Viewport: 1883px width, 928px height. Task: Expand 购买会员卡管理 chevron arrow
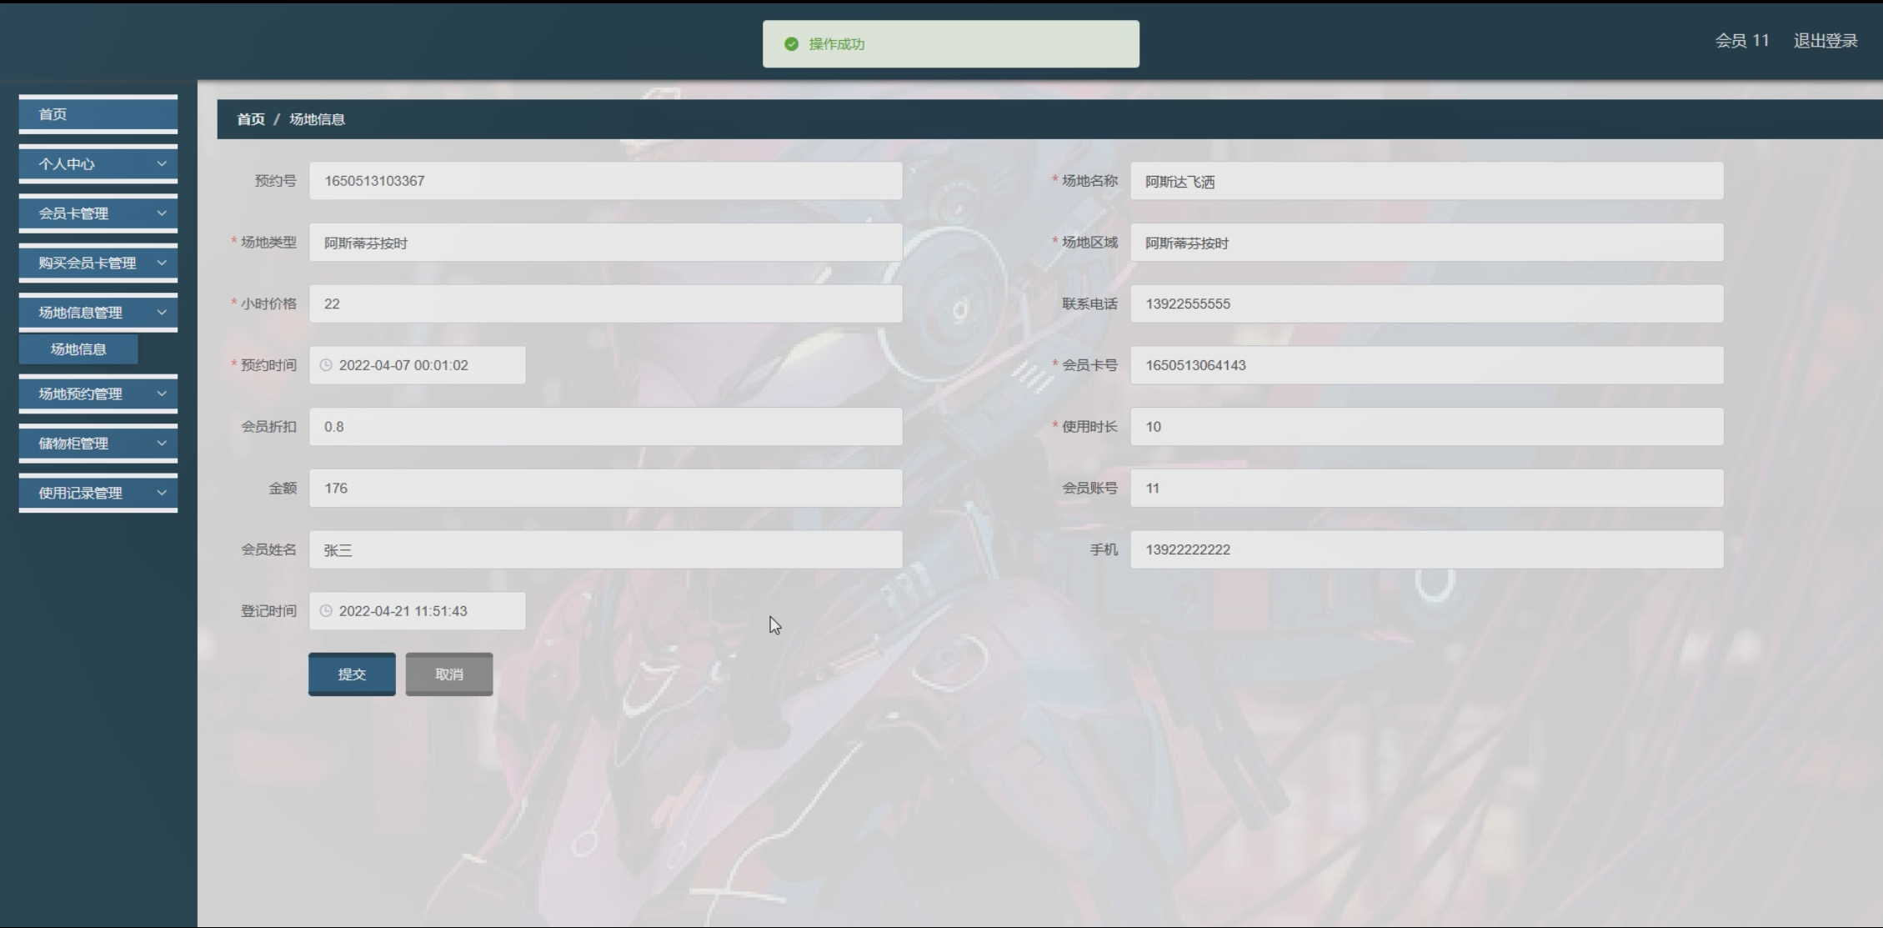pyautogui.click(x=162, y=263)
